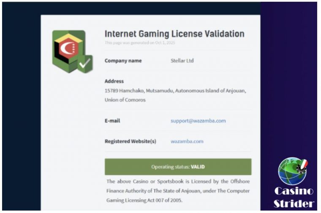Click the Casino Strider globe icon

[x=291, y=171]
